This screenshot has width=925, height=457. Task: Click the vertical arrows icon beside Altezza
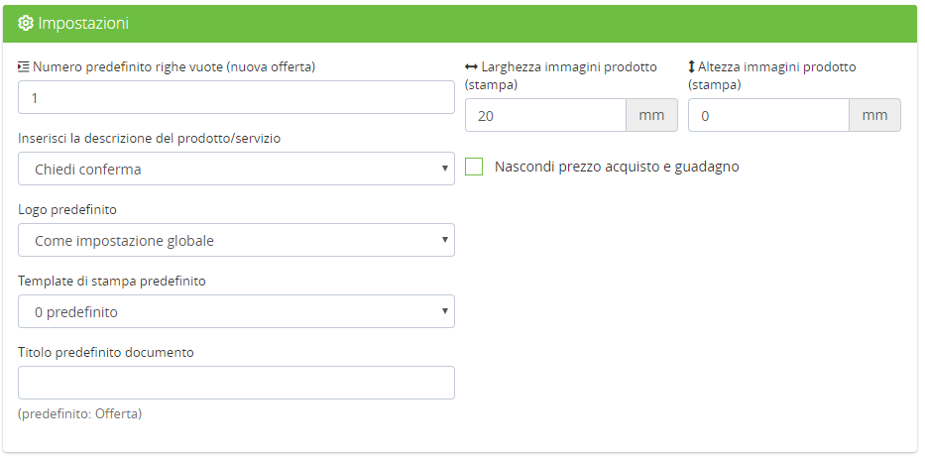coord(692,67)
